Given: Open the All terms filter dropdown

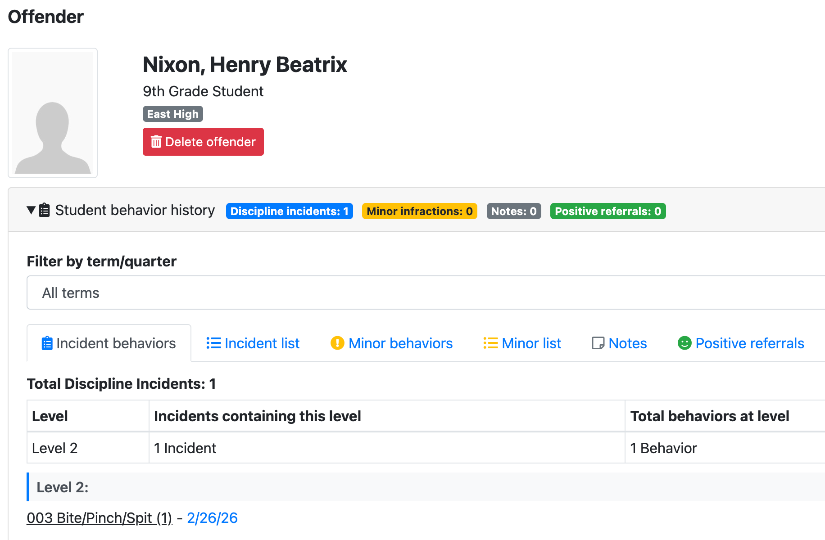Looking at the screenshot, I should click(x=426, y=292).
